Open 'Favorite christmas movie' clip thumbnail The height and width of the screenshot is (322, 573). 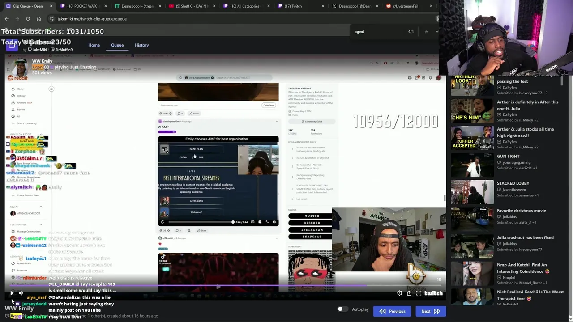472,219
